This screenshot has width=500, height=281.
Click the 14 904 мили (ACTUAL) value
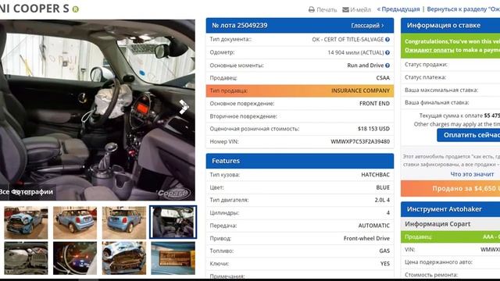click(x=355, y=52)
